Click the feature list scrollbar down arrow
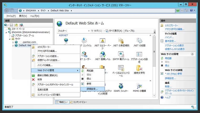200x113 pixels. pos(154,95)
